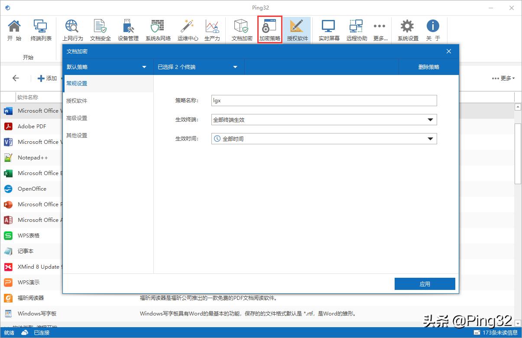Click the 关于 info icon

point(432,29)
